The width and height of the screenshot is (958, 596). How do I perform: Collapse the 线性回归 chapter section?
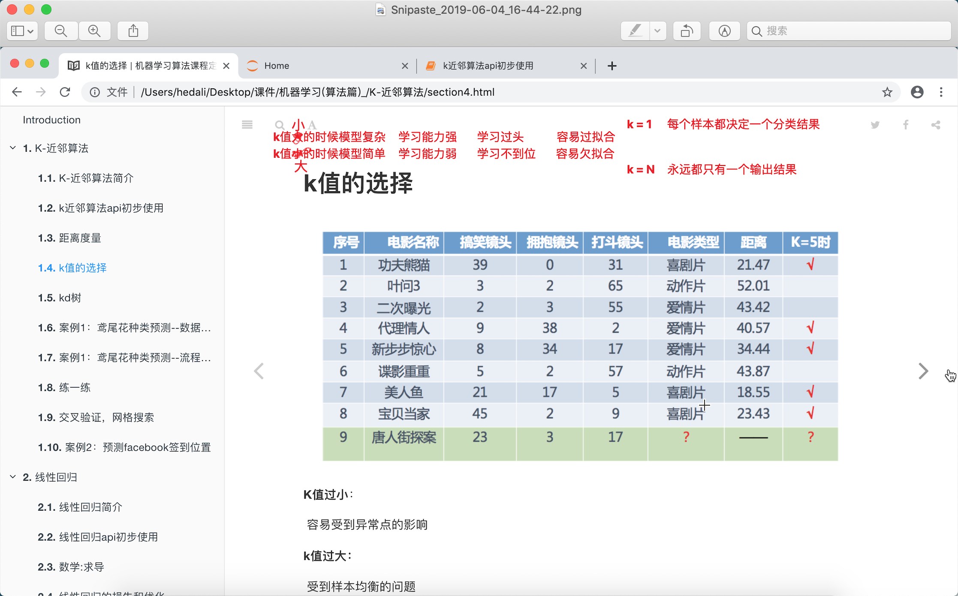click(13, 477)
